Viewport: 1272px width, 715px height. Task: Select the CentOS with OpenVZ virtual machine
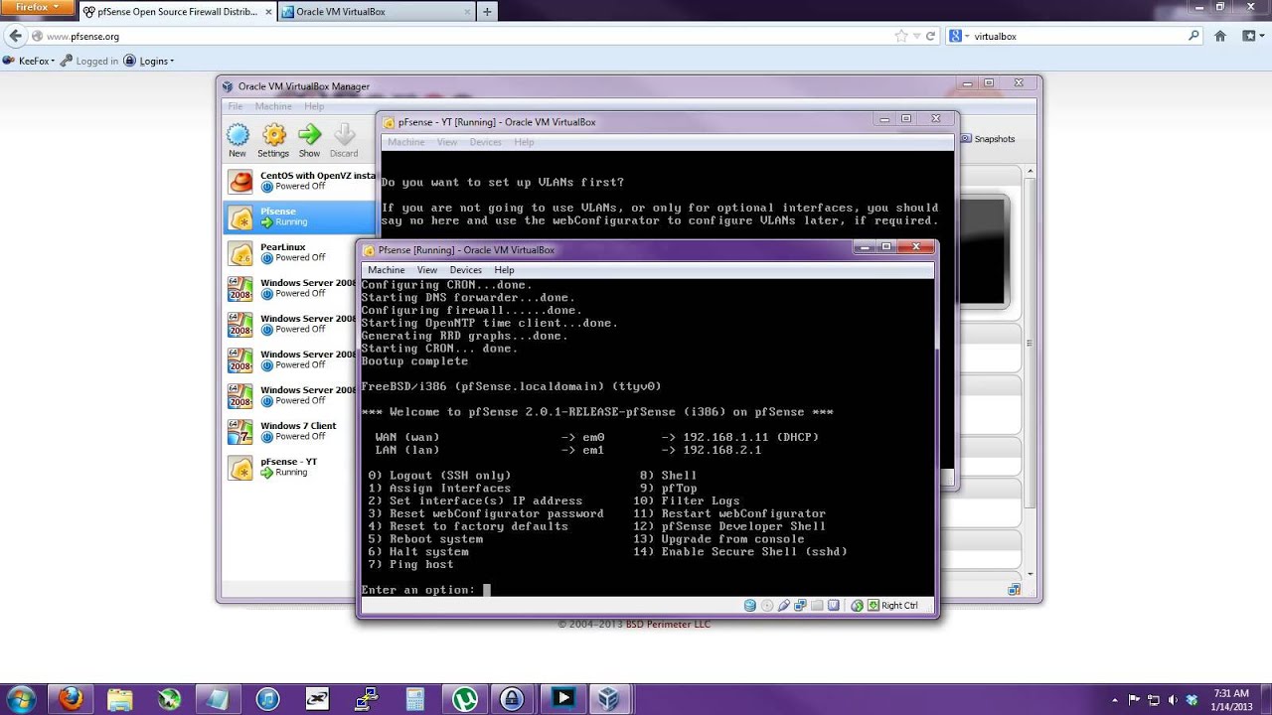tap(301, 181)
